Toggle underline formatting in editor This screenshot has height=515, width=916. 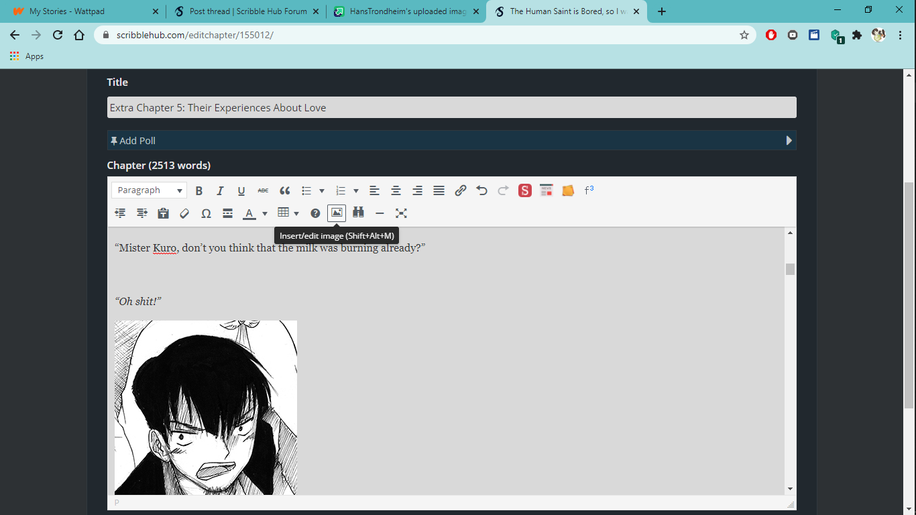pyautogui.click(x=241, y=190)
